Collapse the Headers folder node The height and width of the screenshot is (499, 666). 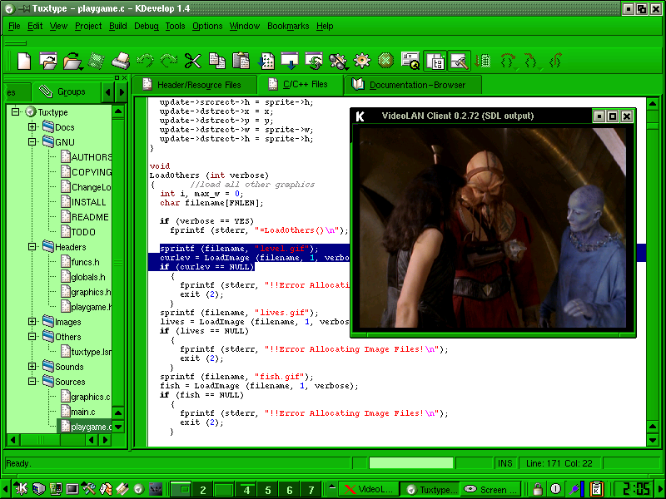pos(32,246)
